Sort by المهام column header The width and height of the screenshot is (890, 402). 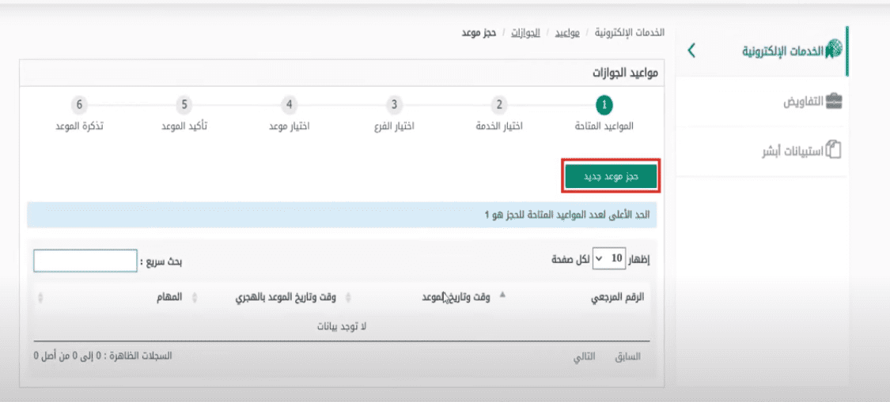[169, 297]
